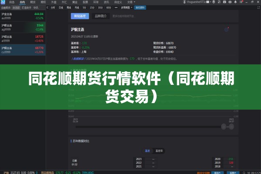Viewport: 261px width, 174px height.
Task: Open the dropdown arrow next to username
Action: tap(211, 2)
